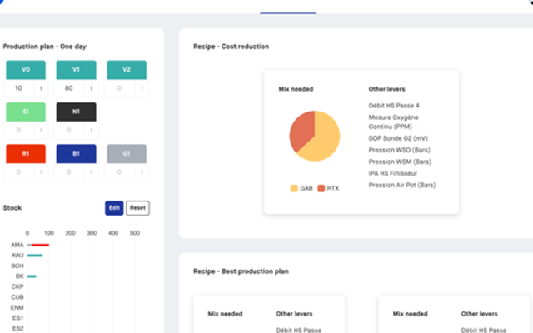This screenshot has width=533, height=333.
Task: Edit the V1 tonnage field showing 80
Action: pos(69,88)
